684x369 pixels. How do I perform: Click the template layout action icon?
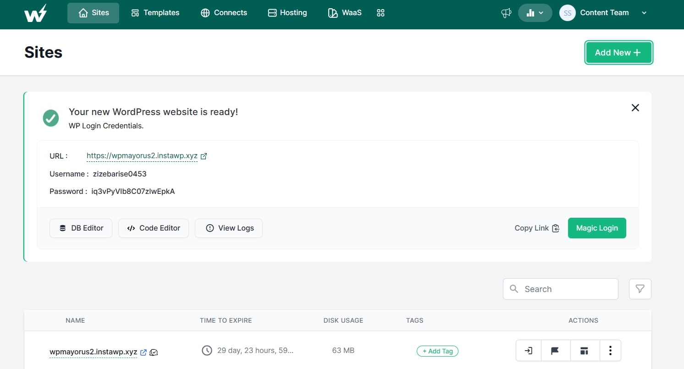pyautogui.click(x=584, y=351)
